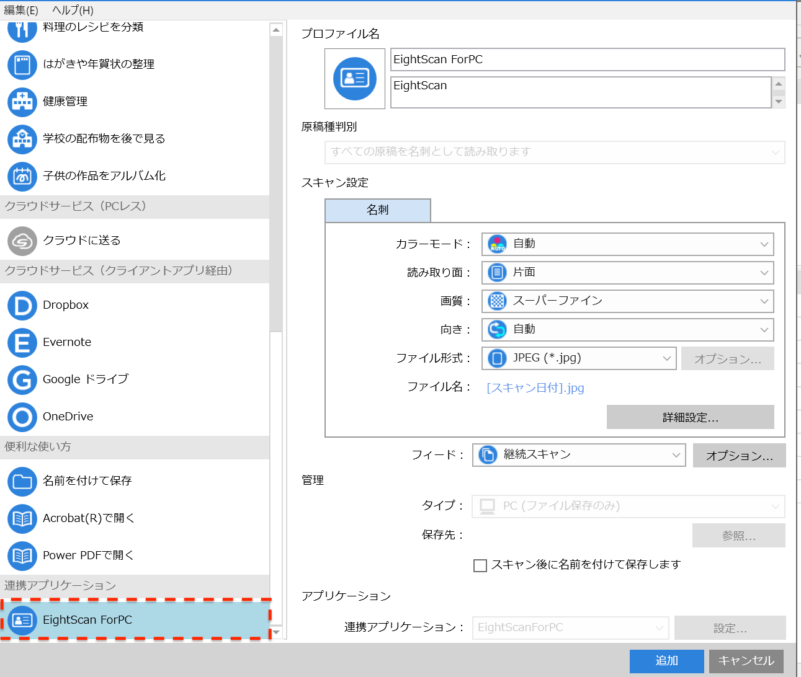Open 詳細設定... settings

click(691, 417)
